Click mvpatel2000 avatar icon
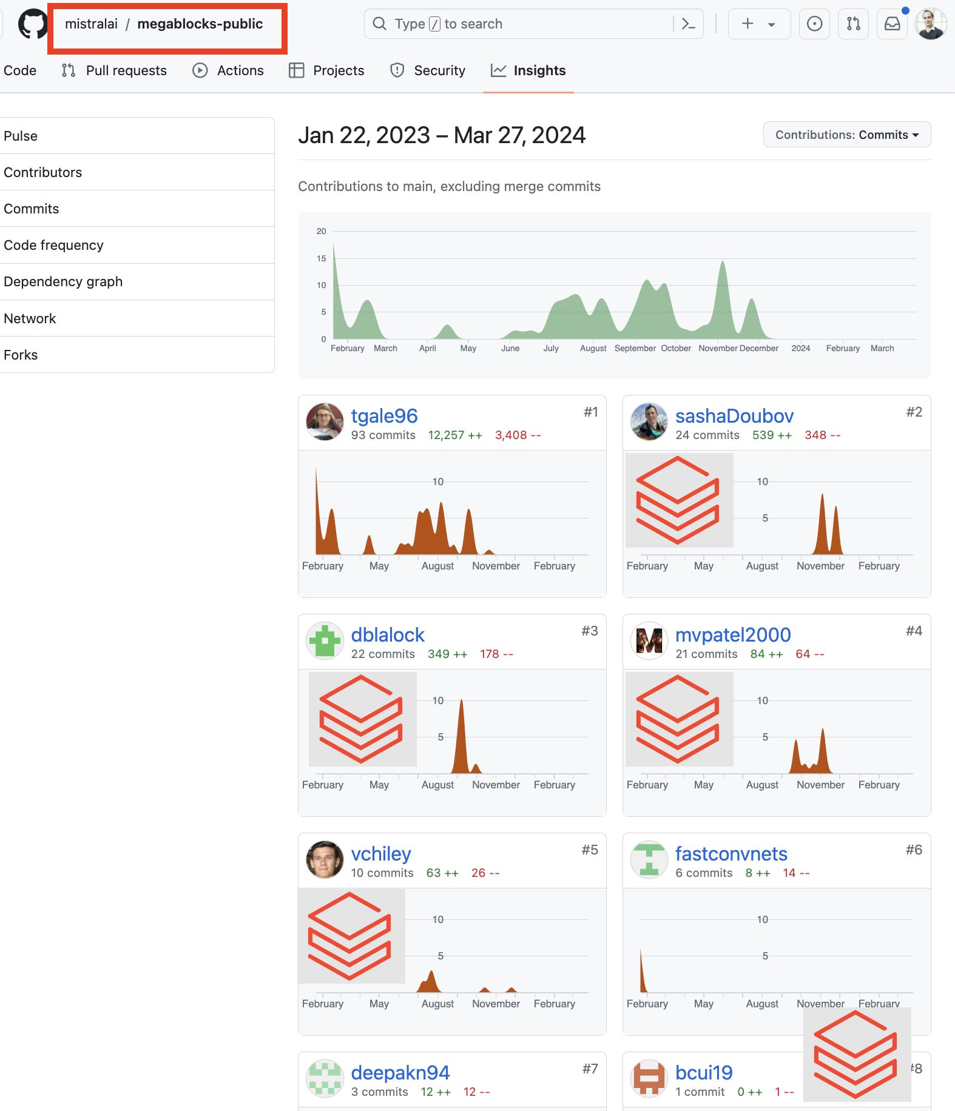Image resolution: width=955 pixels, height=1111 pixels. [x=649, y=640]
